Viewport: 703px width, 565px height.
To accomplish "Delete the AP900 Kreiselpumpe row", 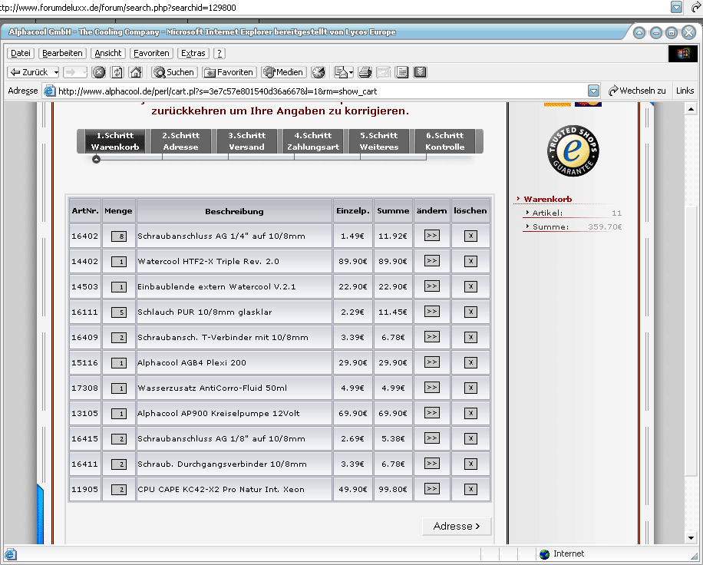I will click(470, 414).
